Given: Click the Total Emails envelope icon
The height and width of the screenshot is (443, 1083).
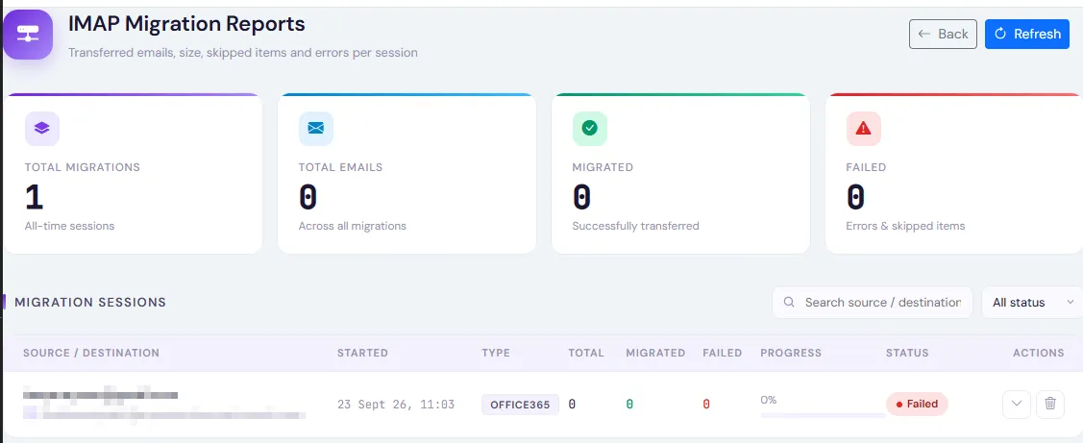Looking at the screenshot, I should point(315,129).
